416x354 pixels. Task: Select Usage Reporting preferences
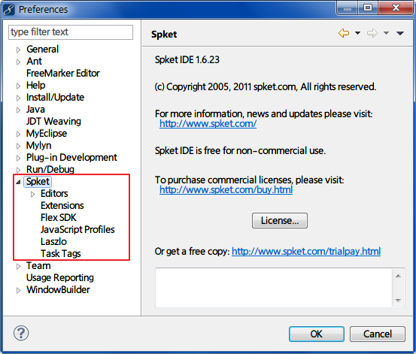tap(60, 278)
